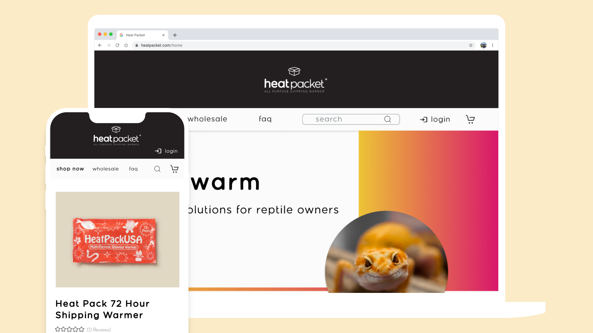The width and height of the screenshot is (593, 333).
Task: Open the desktop faq menu item
Action: [x=265, y=119]
